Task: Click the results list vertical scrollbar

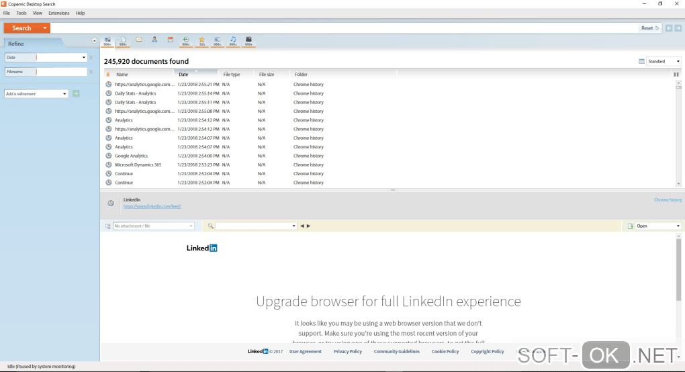Action: click(x=678, y=133)
